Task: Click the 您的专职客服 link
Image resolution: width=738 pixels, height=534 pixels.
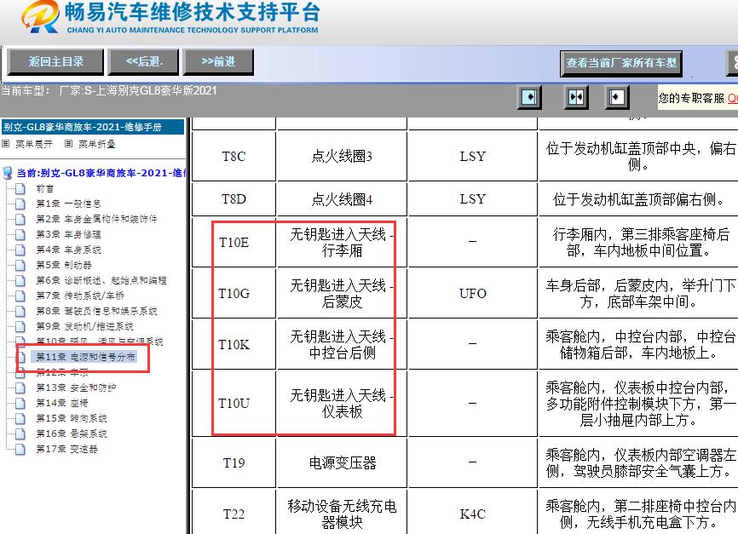Action: point(698,98)
